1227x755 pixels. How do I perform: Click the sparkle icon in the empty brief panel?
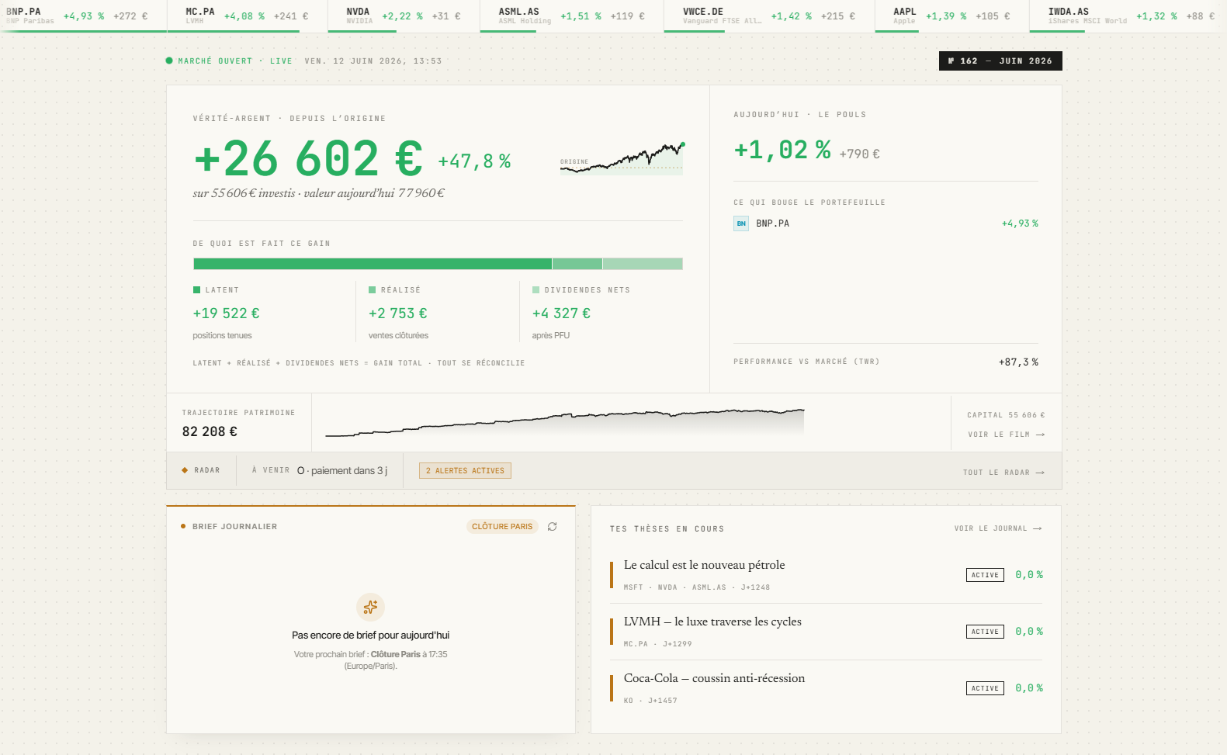pyautogui.click(x=370, y=607)
